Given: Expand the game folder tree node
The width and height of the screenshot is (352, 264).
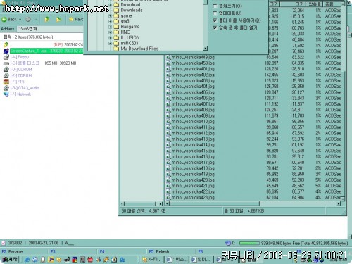Looking at the screenshot, I should [110, 16].
